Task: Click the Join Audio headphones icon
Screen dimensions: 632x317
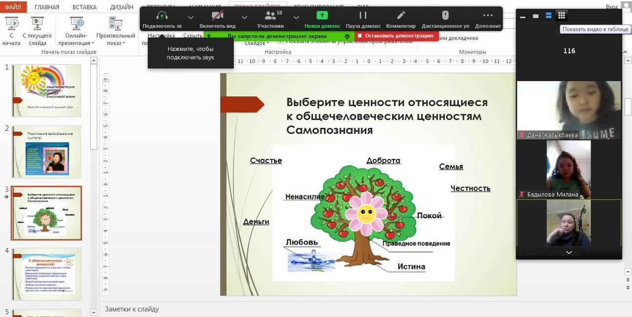Action: pos(161,16)
